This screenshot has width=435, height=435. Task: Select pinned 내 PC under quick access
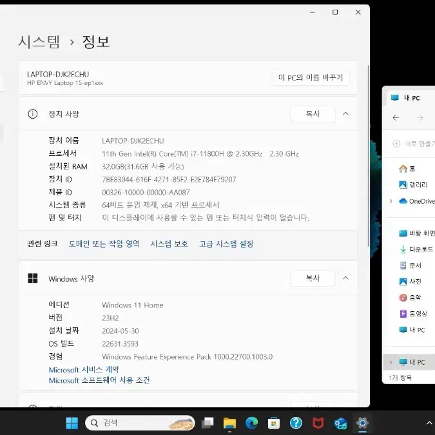coord(412,330)
